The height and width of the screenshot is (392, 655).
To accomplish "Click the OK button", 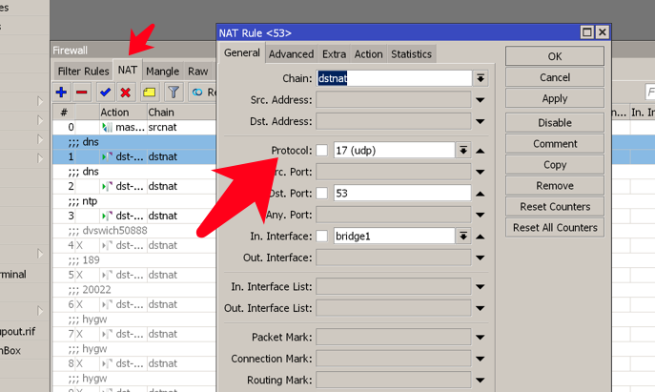I will click(555, 56).
